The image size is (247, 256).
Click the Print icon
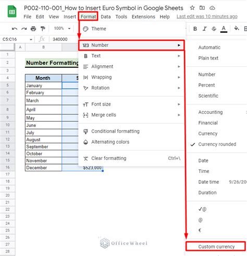tap(33, 29)
